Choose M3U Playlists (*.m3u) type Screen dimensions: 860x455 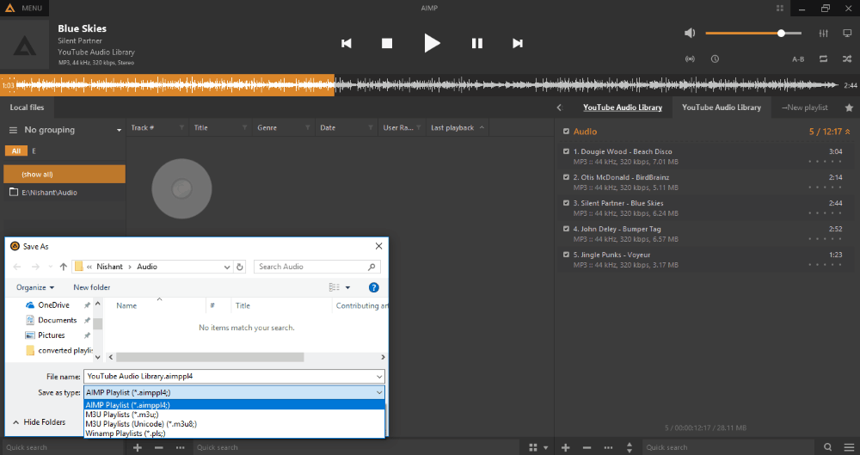point(234,415)
